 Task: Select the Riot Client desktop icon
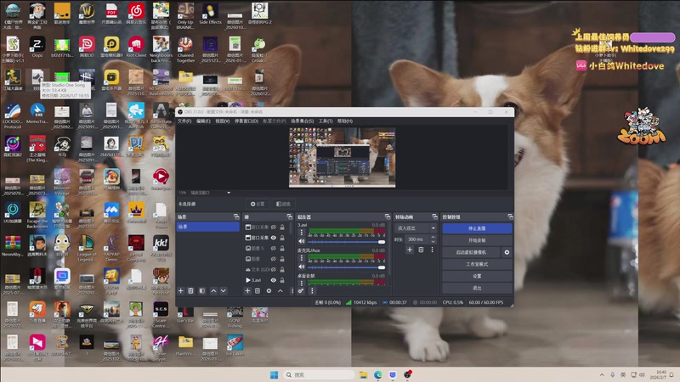[136, 48]
